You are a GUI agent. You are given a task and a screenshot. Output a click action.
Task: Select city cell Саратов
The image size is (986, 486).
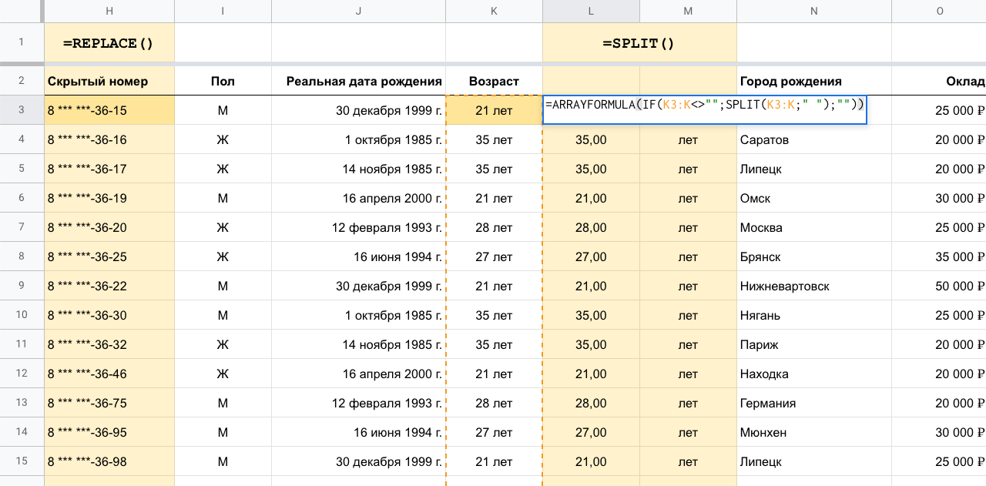coord(814,139)
